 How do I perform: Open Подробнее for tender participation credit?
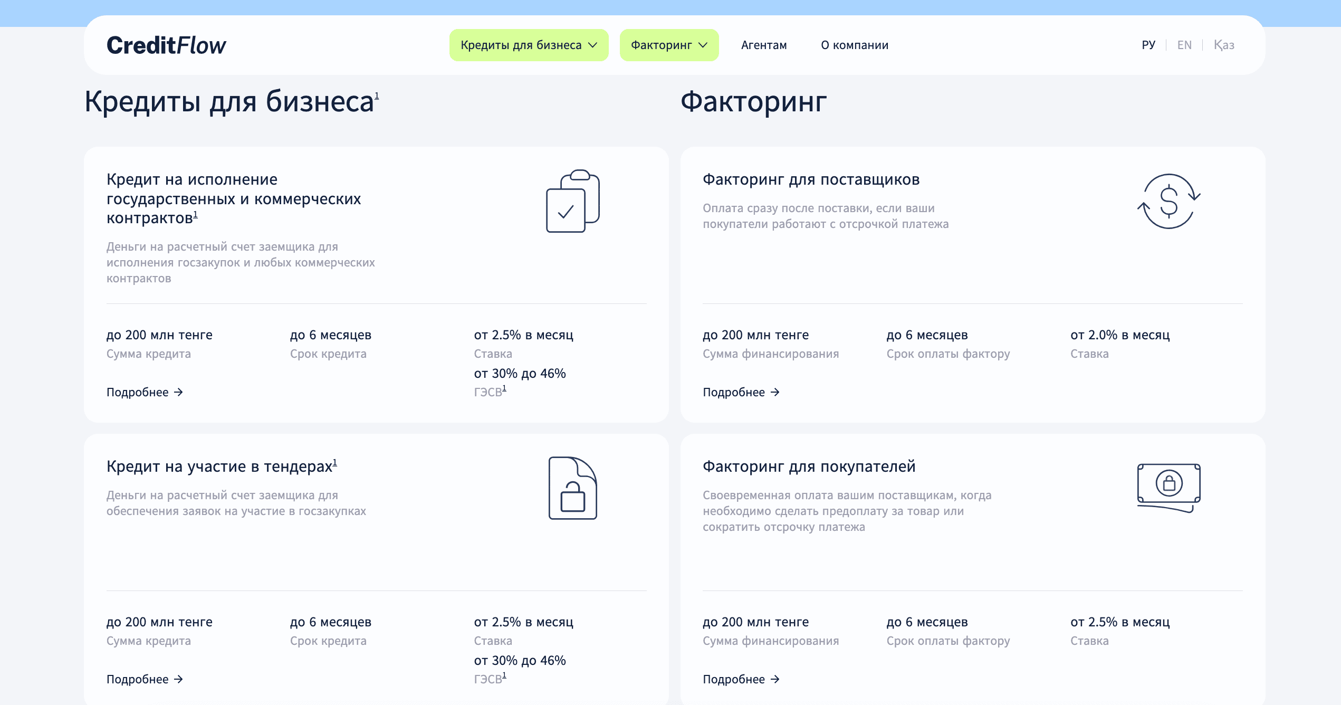138,679
